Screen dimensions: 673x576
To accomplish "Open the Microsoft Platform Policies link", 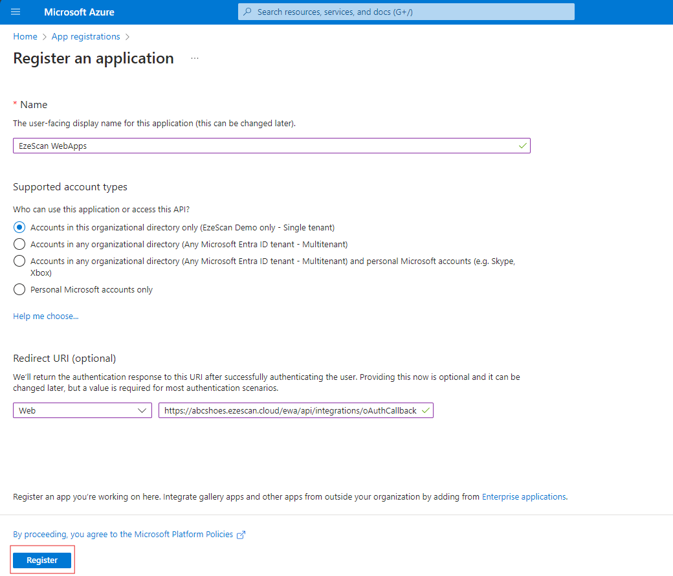I will tap(123, 535).
